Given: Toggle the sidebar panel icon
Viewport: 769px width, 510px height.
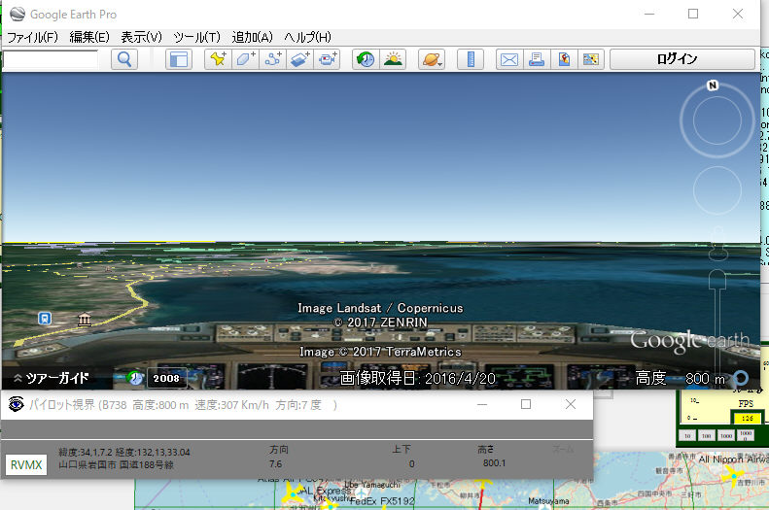Looking at the screenshot, I should pyautogui.click(x=179, y=59).
